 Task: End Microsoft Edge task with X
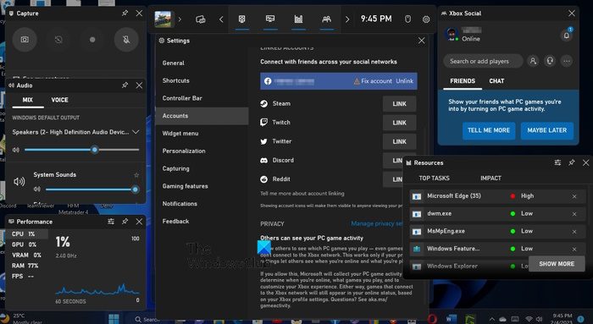click(x=574, y=196)
